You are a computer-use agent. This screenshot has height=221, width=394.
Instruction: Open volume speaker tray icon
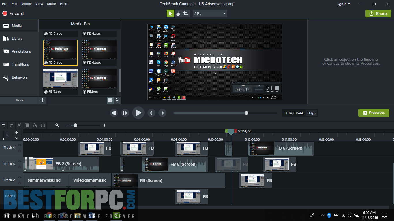350,215
